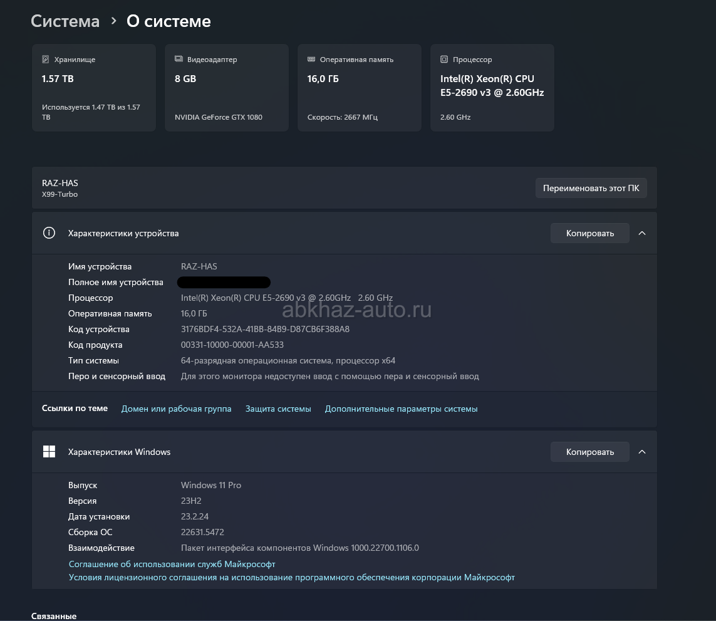Click the RAZ-HAS PC name header with X99-Turbo

tap(60, 188)
